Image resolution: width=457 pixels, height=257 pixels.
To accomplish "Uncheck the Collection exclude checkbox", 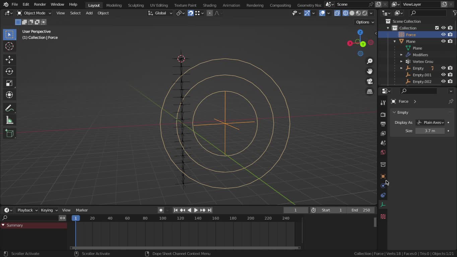I will tap(437, 28).
